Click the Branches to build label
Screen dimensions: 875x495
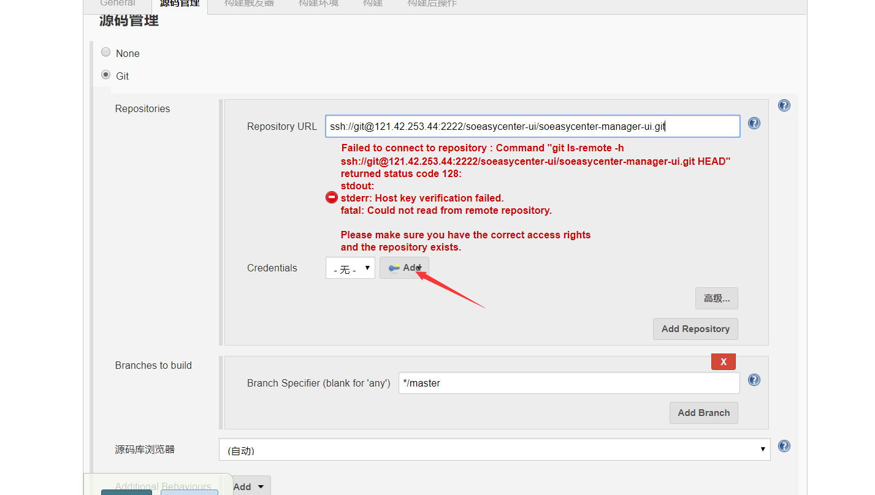pos(153,365)
